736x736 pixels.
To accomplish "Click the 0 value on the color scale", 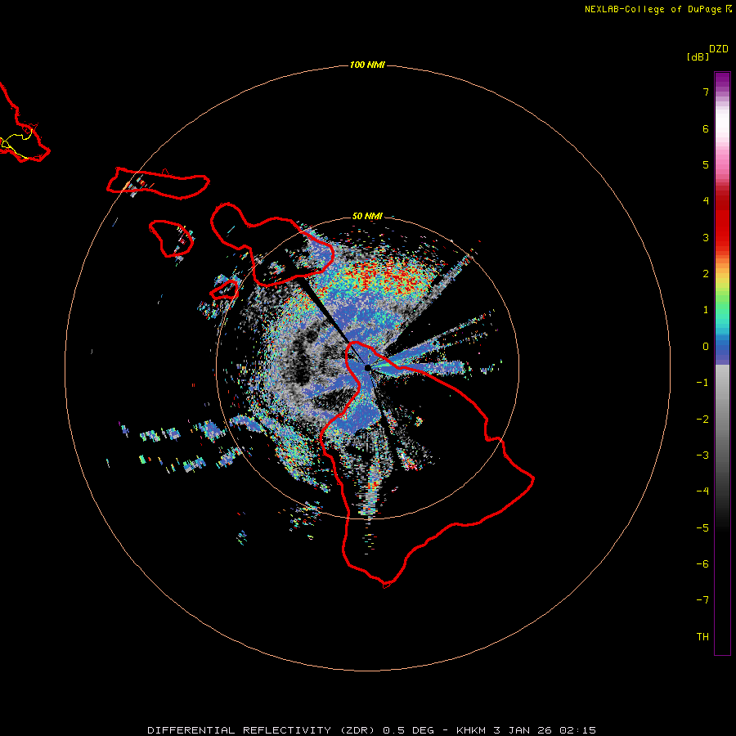I will click(706, 347).
